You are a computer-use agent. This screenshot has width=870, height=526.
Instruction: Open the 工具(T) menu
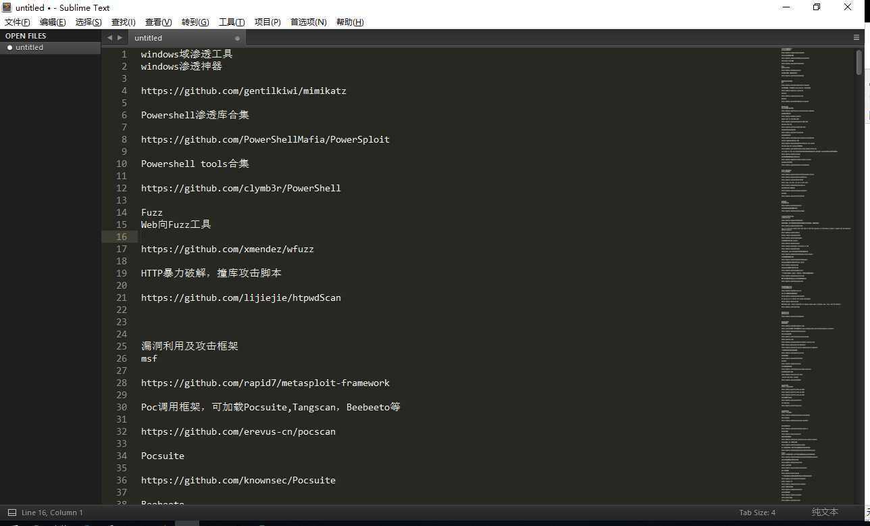[232, 22]
